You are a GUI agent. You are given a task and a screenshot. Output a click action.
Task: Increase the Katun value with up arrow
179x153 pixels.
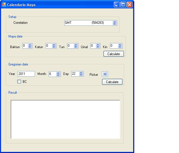pos(54,45)
